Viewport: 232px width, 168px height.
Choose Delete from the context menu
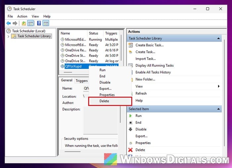point(110,101)
